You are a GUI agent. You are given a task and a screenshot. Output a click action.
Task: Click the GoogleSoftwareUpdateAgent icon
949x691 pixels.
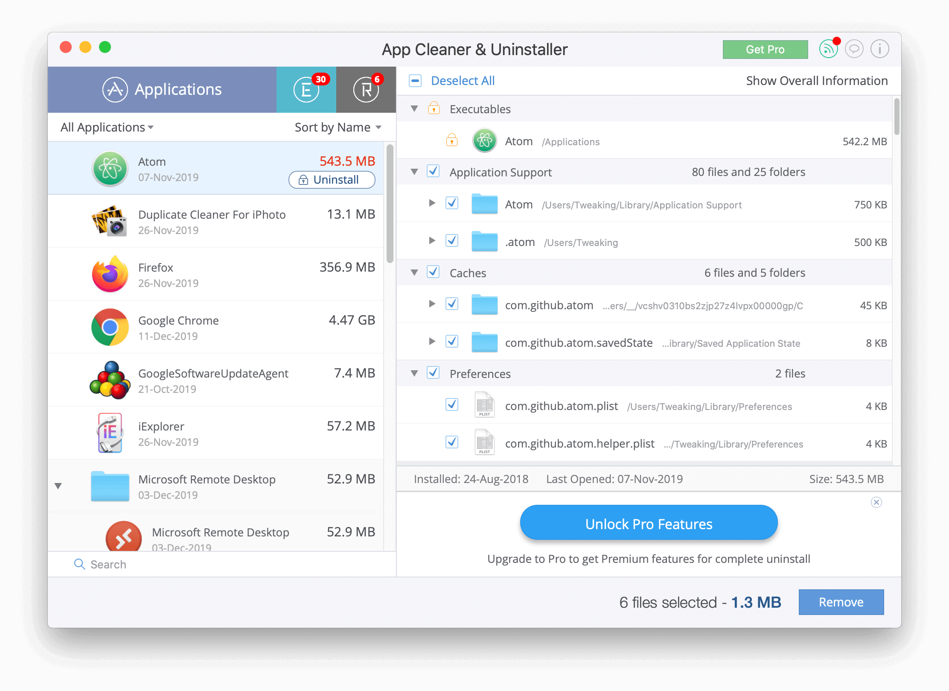pyautogui.click(x=110, y=380)
